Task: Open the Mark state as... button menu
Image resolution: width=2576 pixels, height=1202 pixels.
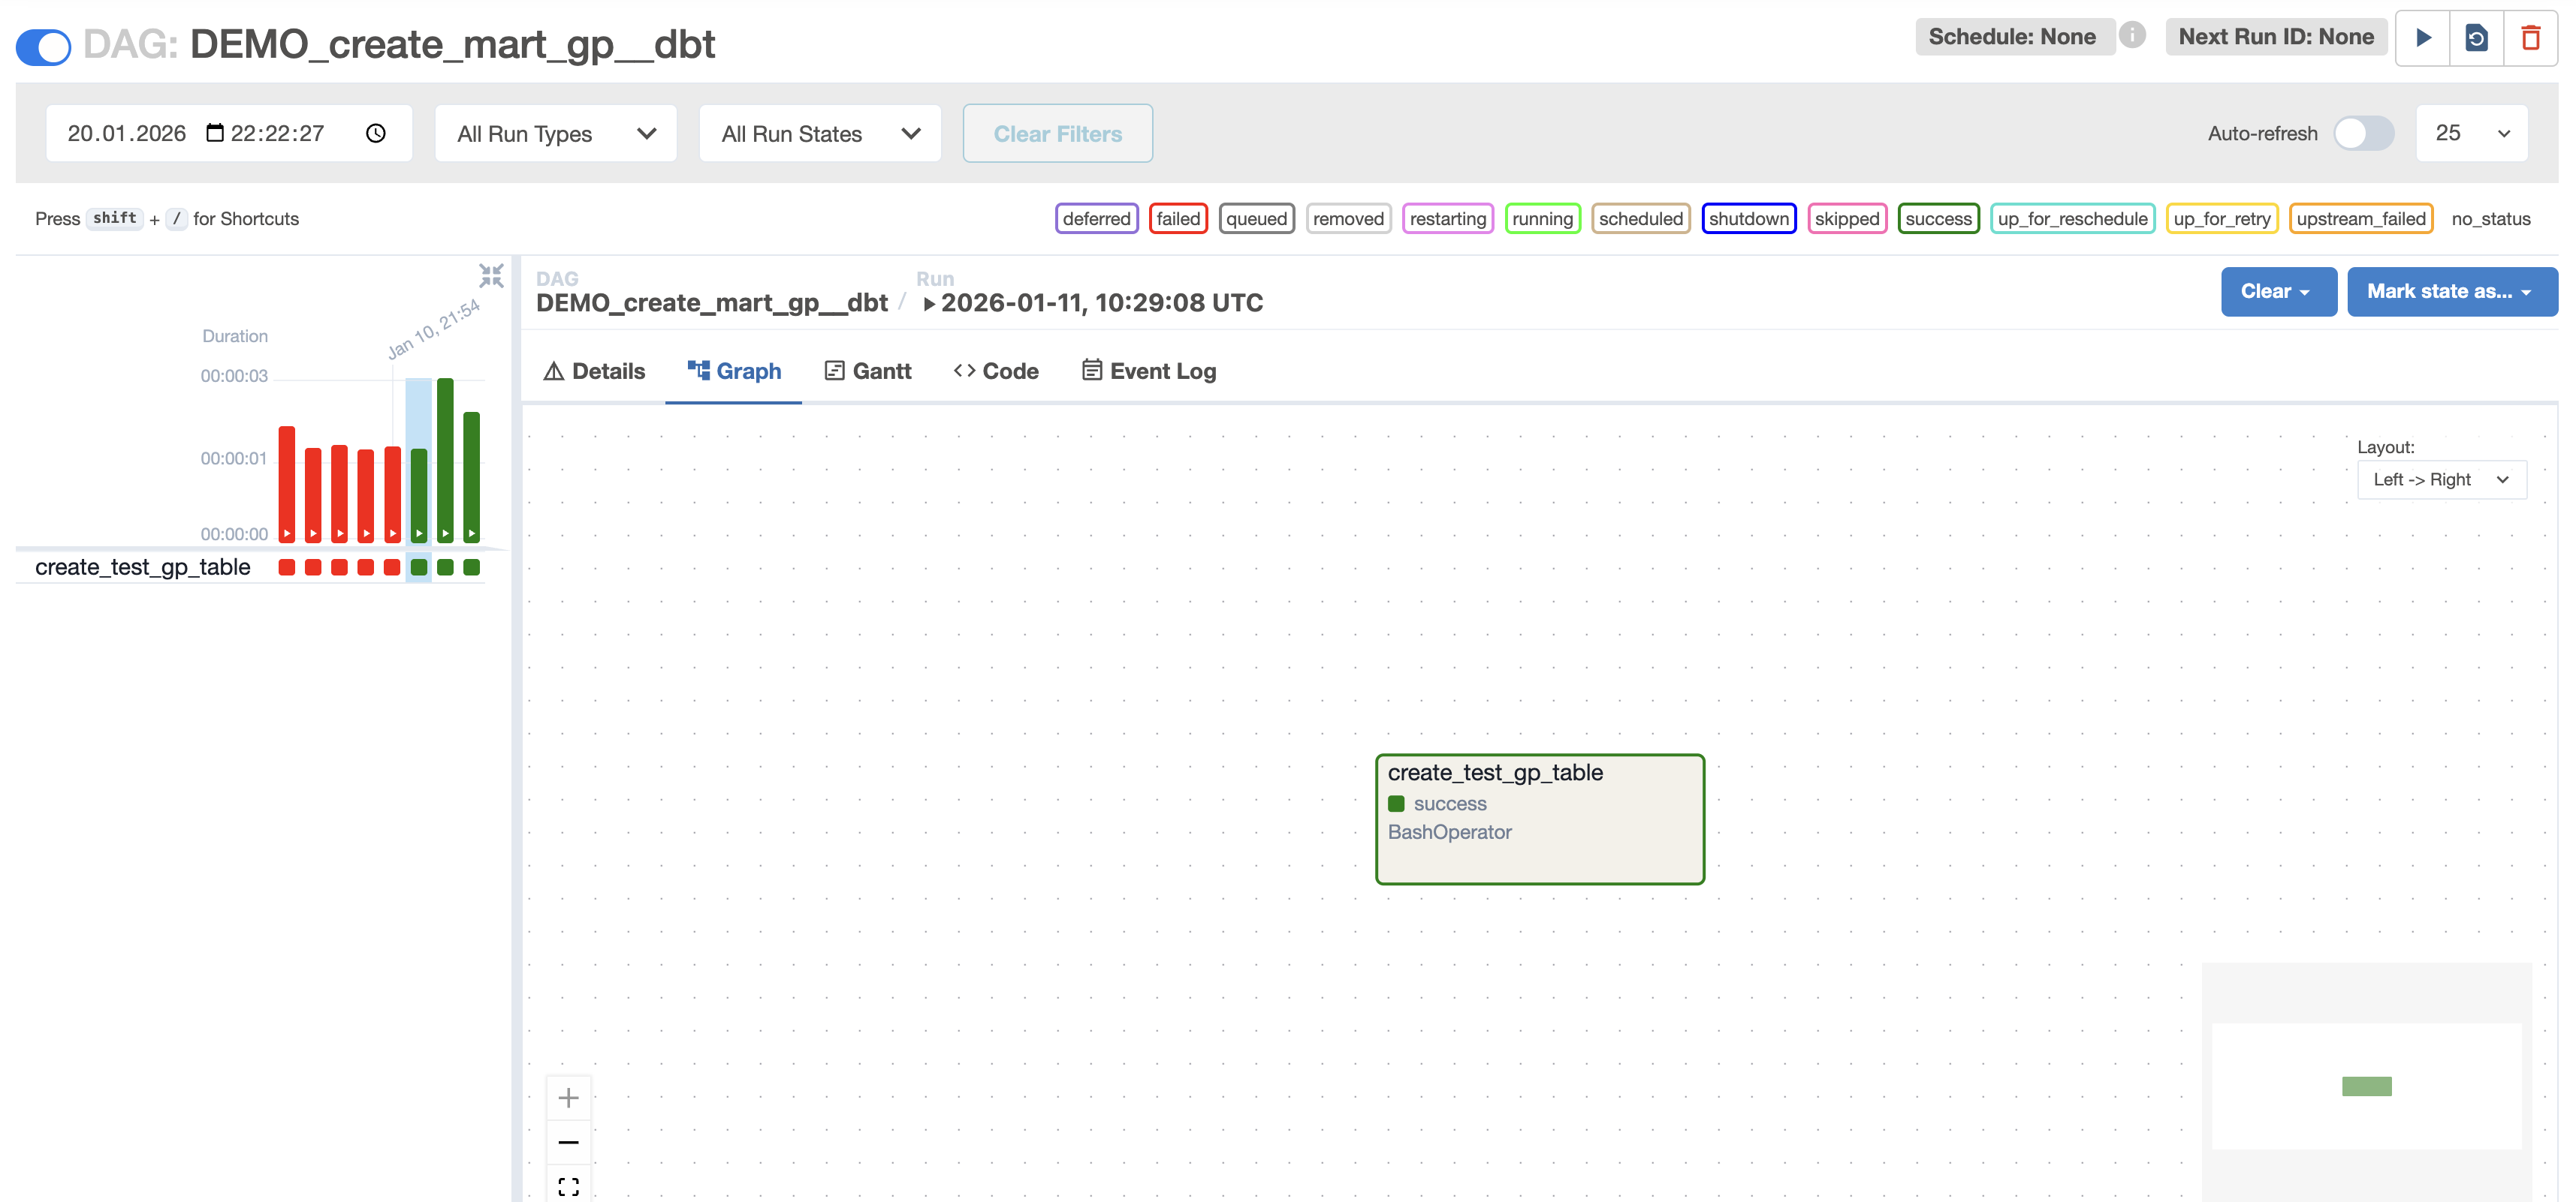Action: (x=2451, y=292)
